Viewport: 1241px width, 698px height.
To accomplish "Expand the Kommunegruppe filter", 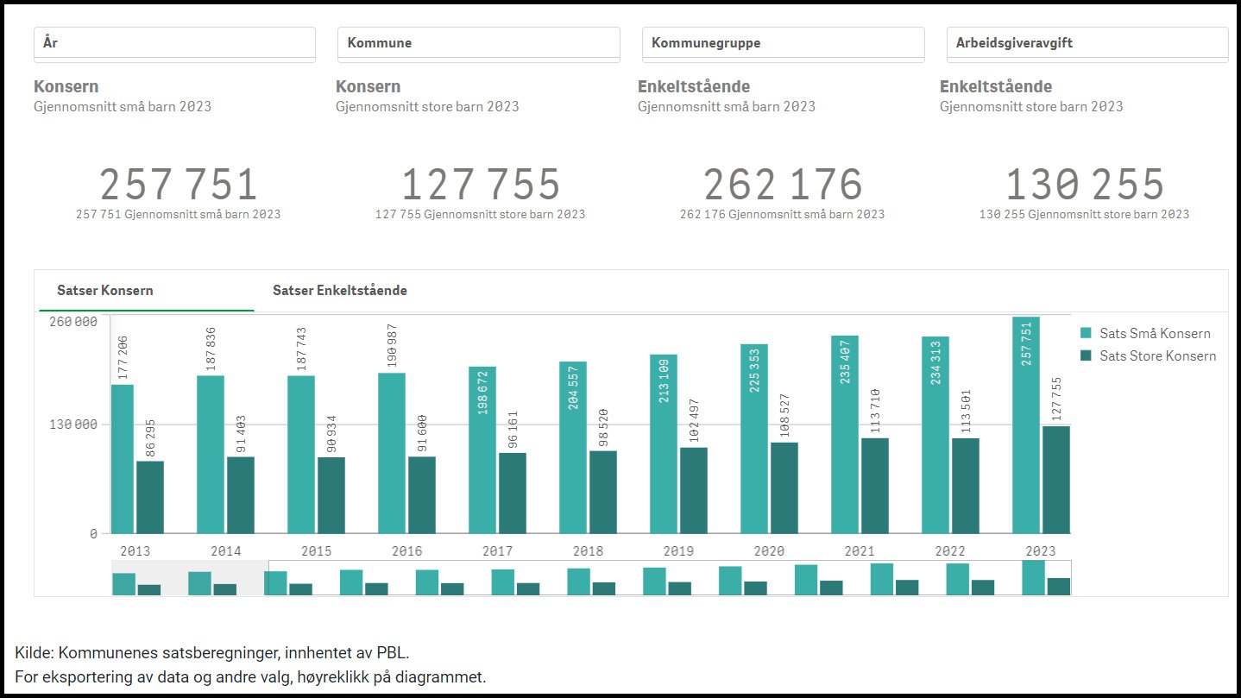I will [783, 43].
